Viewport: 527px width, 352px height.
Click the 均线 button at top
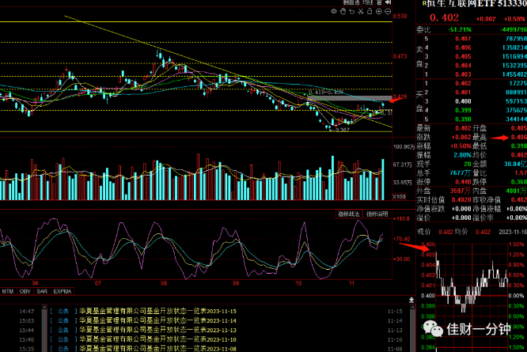click(x=368, y=2)
